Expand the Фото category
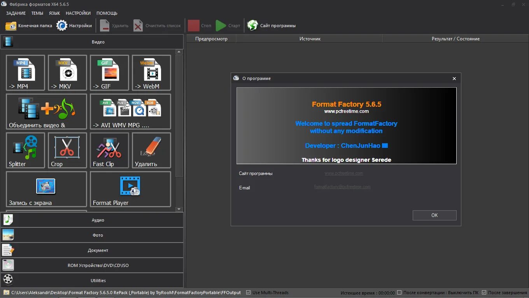 (x=92, y=235)
